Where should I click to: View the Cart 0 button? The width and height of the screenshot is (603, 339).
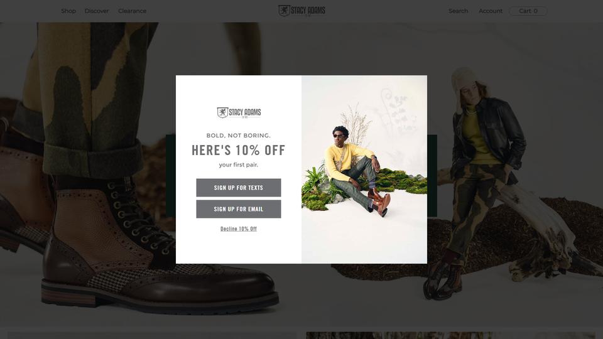[528, 11]
